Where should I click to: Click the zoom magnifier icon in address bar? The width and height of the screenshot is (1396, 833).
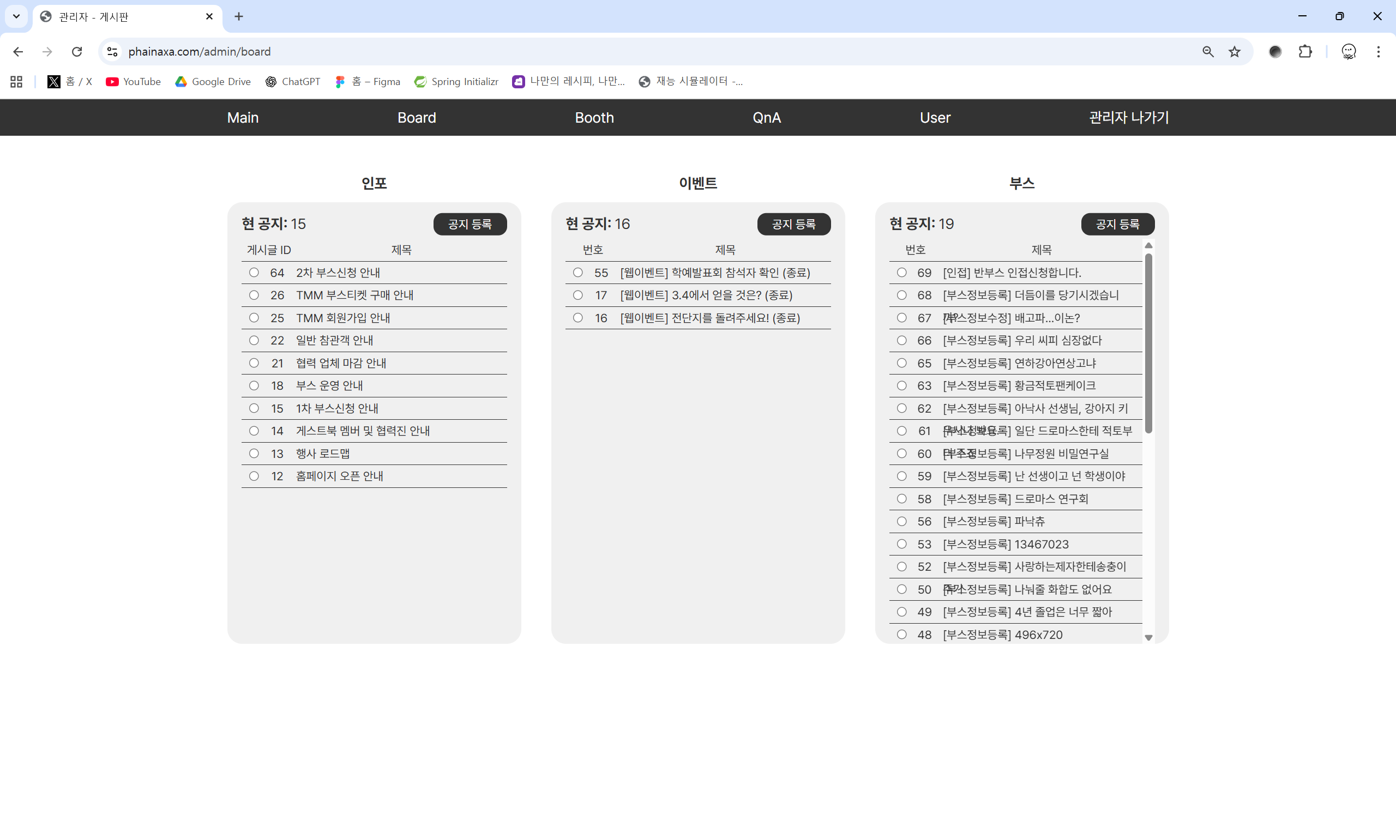coord(1208,52)
